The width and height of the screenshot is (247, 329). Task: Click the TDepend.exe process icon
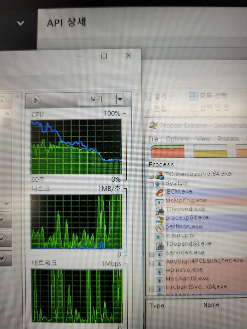(x=160, y=210)
